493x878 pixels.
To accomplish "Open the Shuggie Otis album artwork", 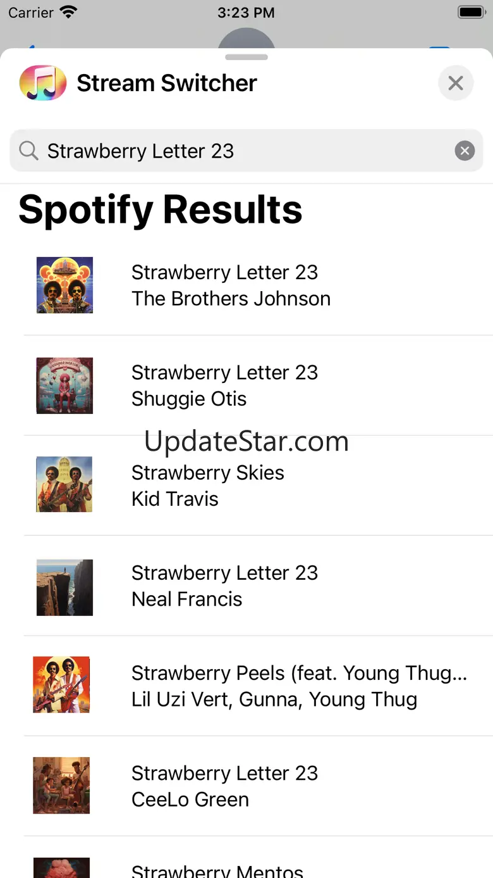I will tap(64, 386).
